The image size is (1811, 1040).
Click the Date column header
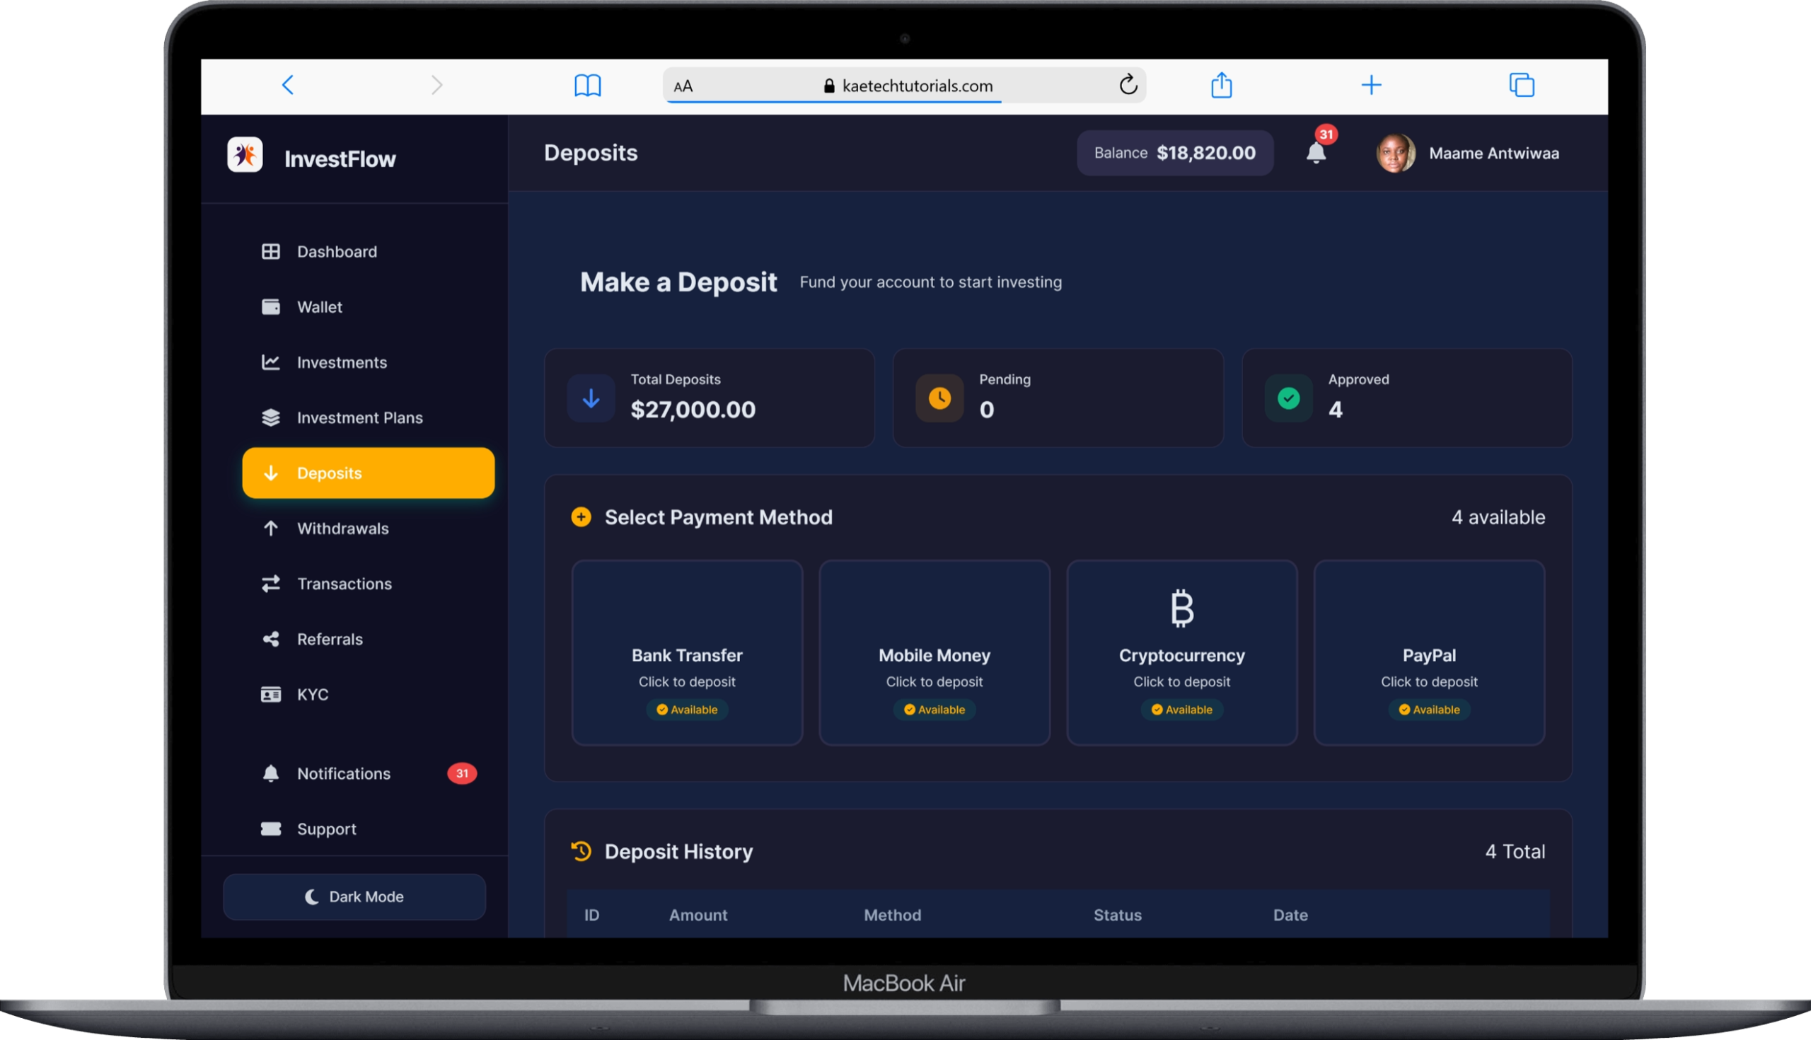(1290, 915)
